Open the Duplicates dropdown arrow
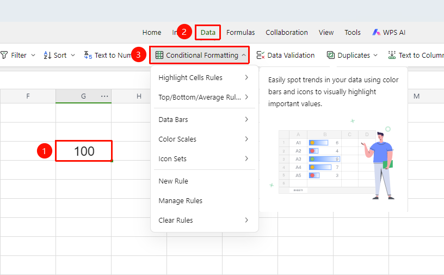The image size is (444, 275). 375,55
